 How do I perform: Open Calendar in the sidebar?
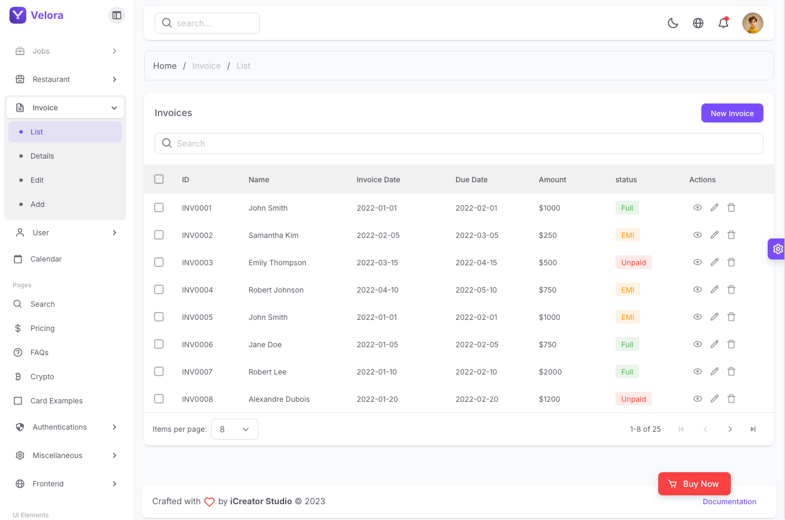tap(46, 259)
